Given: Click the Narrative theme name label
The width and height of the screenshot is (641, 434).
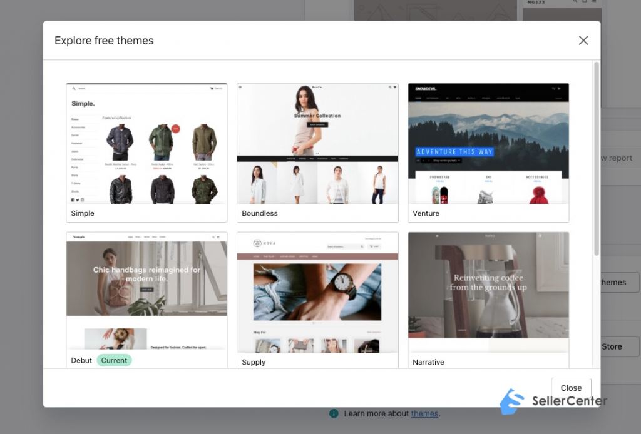Looking at the screenshot, I should coord(428,362).
